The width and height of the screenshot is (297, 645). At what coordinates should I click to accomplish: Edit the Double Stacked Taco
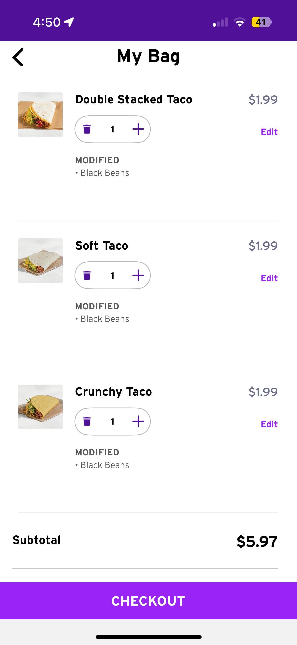[269, 132]
